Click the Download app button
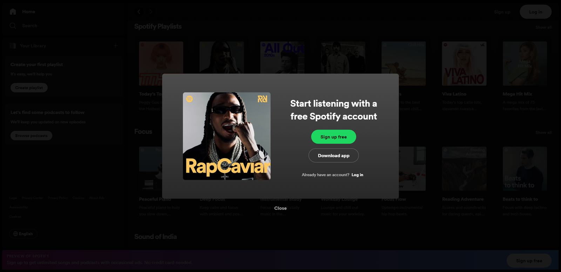Image resolution: width=561 pixels, height=272 pixels. pyautogui.click(x=333, y=156)
